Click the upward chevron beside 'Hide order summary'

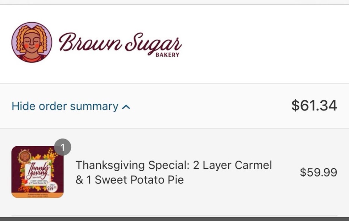(x=126, y=106)
